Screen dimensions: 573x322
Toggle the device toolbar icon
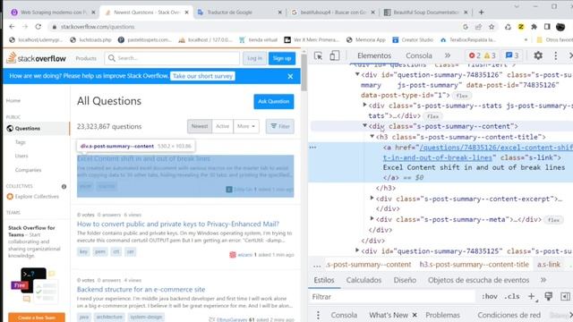coord(334,55)
